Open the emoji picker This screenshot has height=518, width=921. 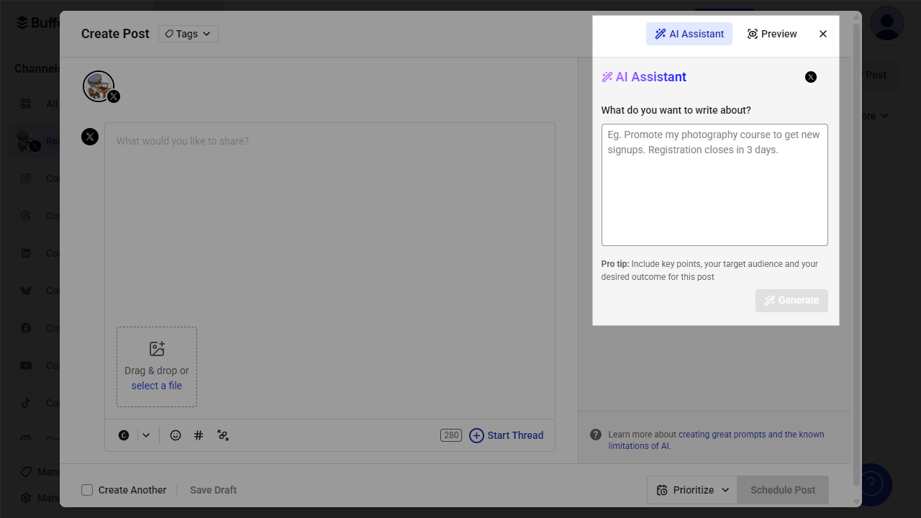176,435
